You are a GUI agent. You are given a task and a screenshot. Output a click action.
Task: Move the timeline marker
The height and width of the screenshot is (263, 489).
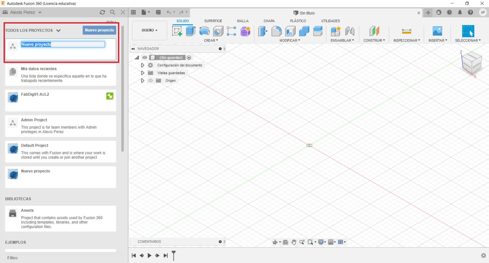coord(174,255)
